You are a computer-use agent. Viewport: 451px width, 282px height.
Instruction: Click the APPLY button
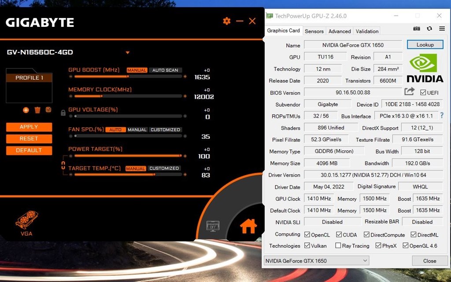pyautogui.click(x=29, y=127)
